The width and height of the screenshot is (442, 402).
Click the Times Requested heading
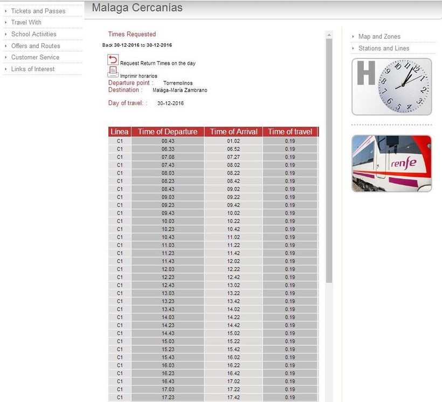(x=132, y=34)
